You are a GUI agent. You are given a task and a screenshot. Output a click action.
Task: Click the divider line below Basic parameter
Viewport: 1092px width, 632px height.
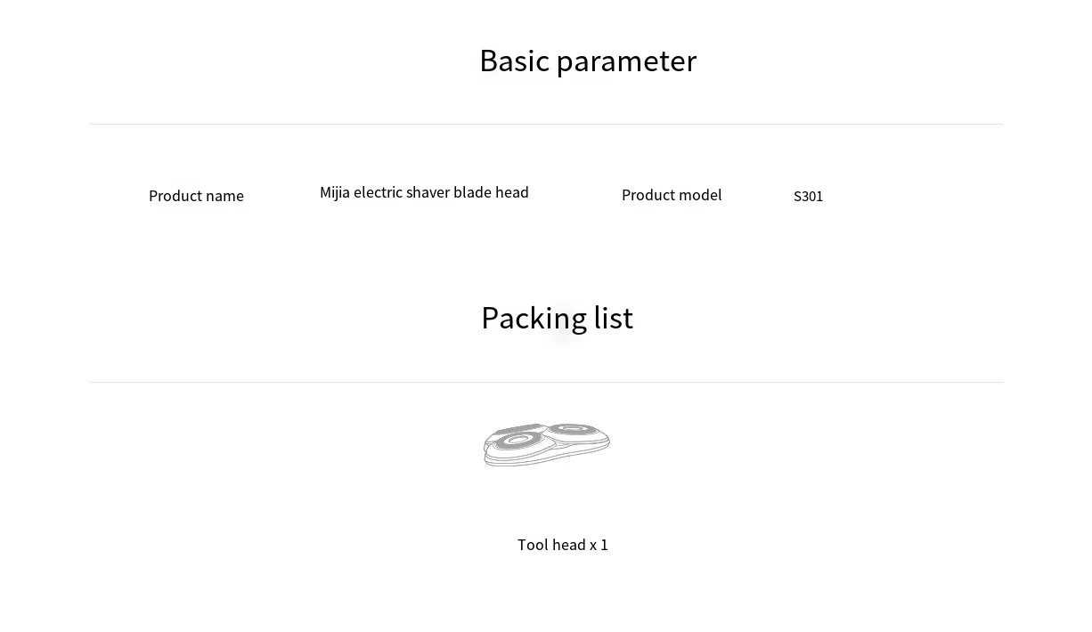click(x=546, y=124)
